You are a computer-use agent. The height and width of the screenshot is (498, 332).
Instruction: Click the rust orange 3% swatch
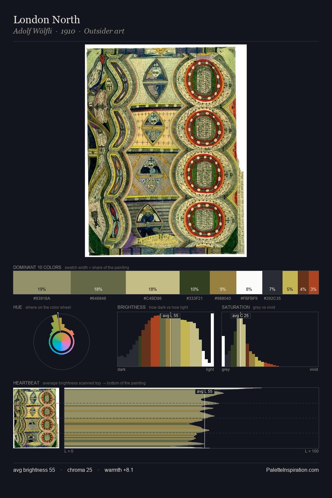pos(314,283)
